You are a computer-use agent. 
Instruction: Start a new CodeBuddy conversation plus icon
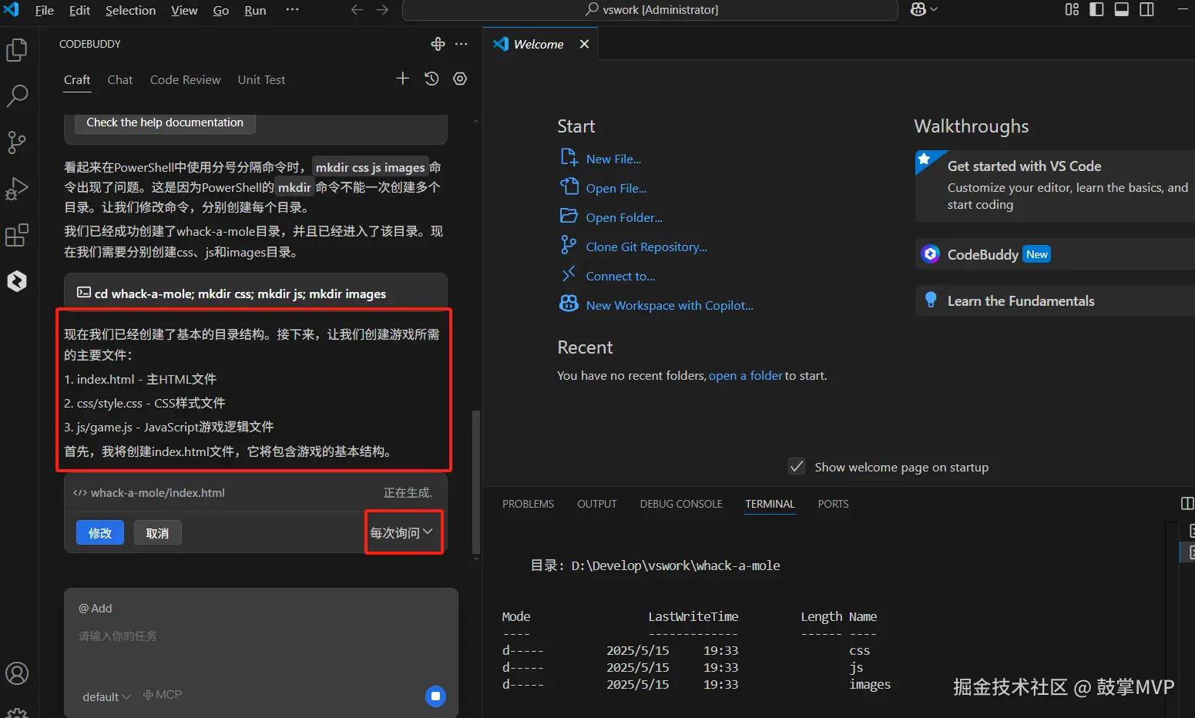tap(402, 79)
